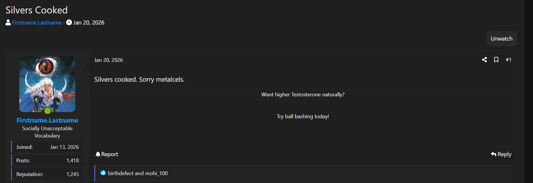Click the Silvers Cooked thread title

tap(37, 10)
